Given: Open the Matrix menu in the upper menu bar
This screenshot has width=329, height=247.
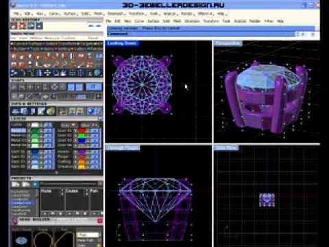Looking at the screenshot, I should click(x=205, y=14).
